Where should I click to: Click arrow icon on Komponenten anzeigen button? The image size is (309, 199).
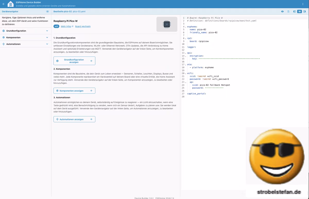coord(91,91)
